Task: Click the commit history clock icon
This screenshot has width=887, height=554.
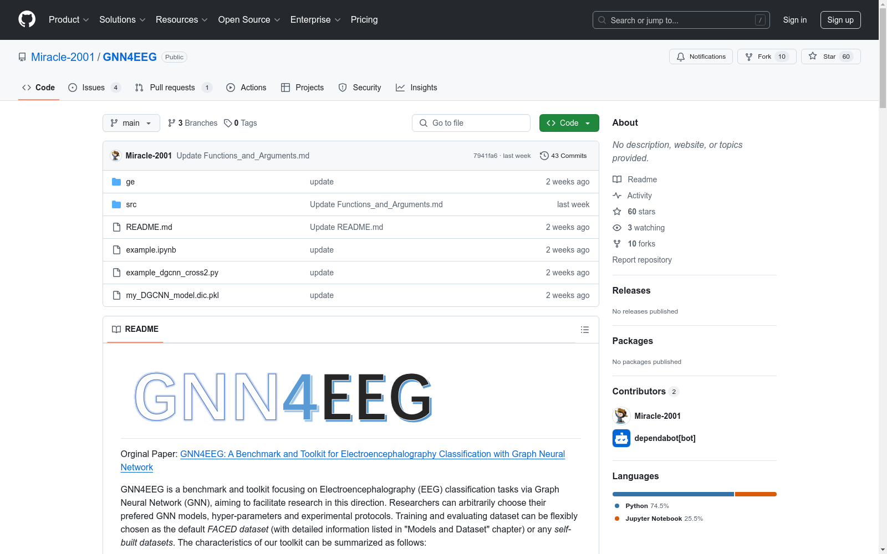Action: coord(544,156)
